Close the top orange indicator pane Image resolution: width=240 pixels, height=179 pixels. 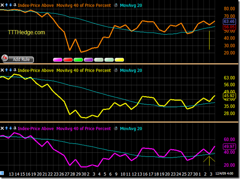[x=2, y=5]
